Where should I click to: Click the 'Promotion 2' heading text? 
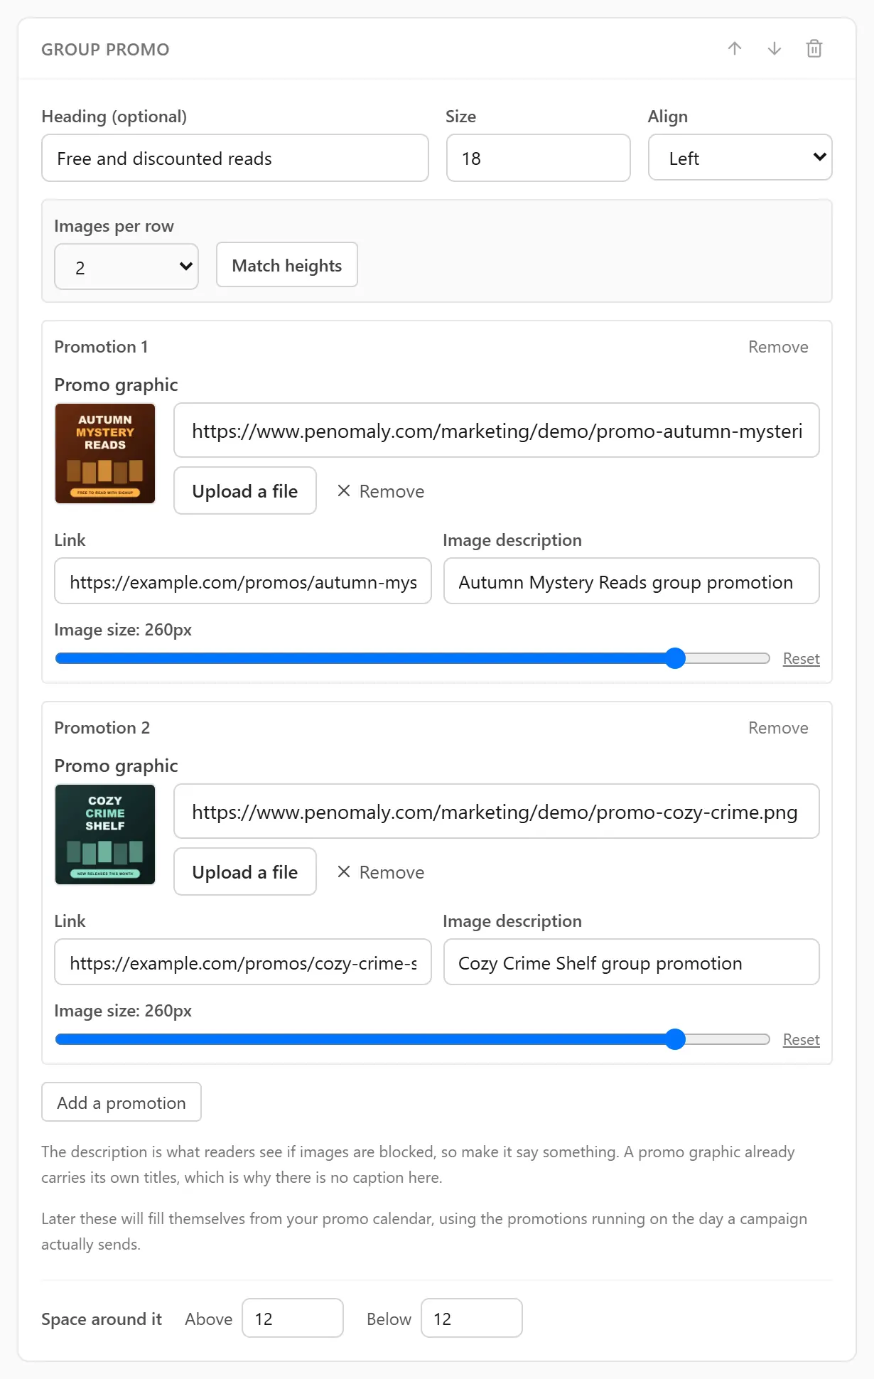click(102, 728)
